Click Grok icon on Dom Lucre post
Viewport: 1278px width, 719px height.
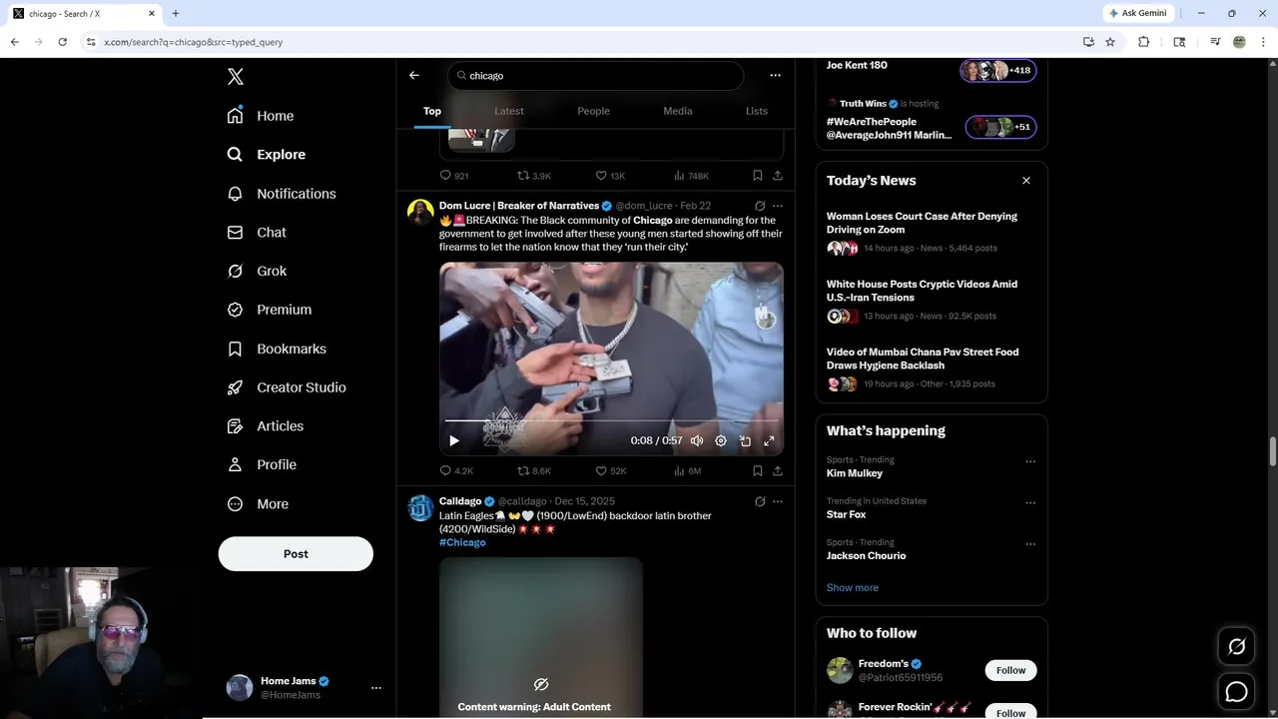[x=760, y=206]
